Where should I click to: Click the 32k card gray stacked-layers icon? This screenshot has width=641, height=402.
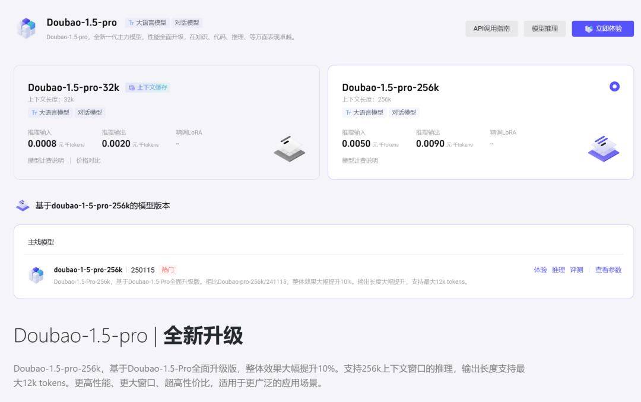(290, 149)
